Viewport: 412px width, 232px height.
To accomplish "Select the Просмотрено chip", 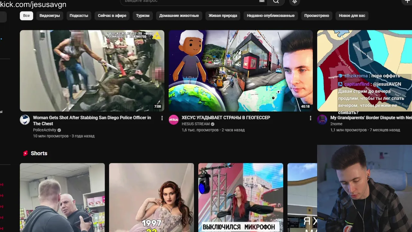I will pos(317,15).
